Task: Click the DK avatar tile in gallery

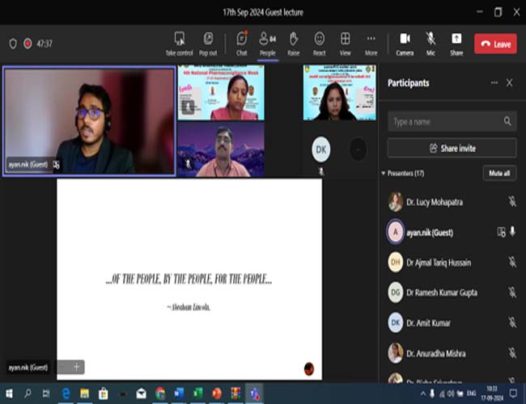Action: pyautogui.click(x=321, y=149)
